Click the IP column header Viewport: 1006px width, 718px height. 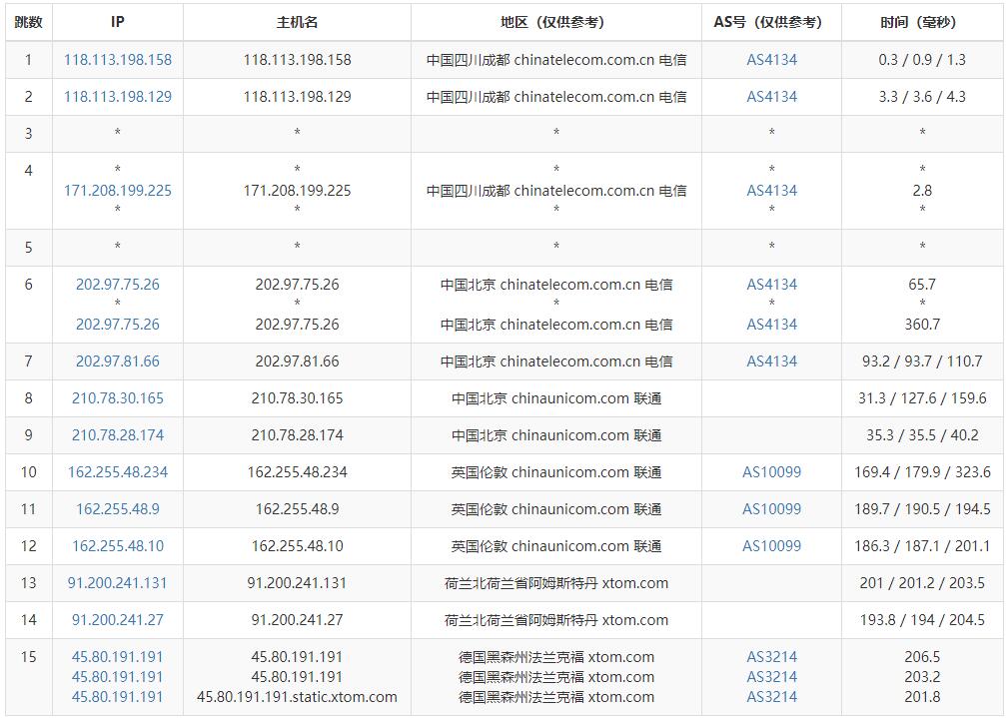118,22
